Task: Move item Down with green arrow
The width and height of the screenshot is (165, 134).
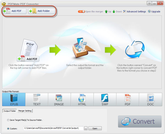Action: click(x=117, y=12)
